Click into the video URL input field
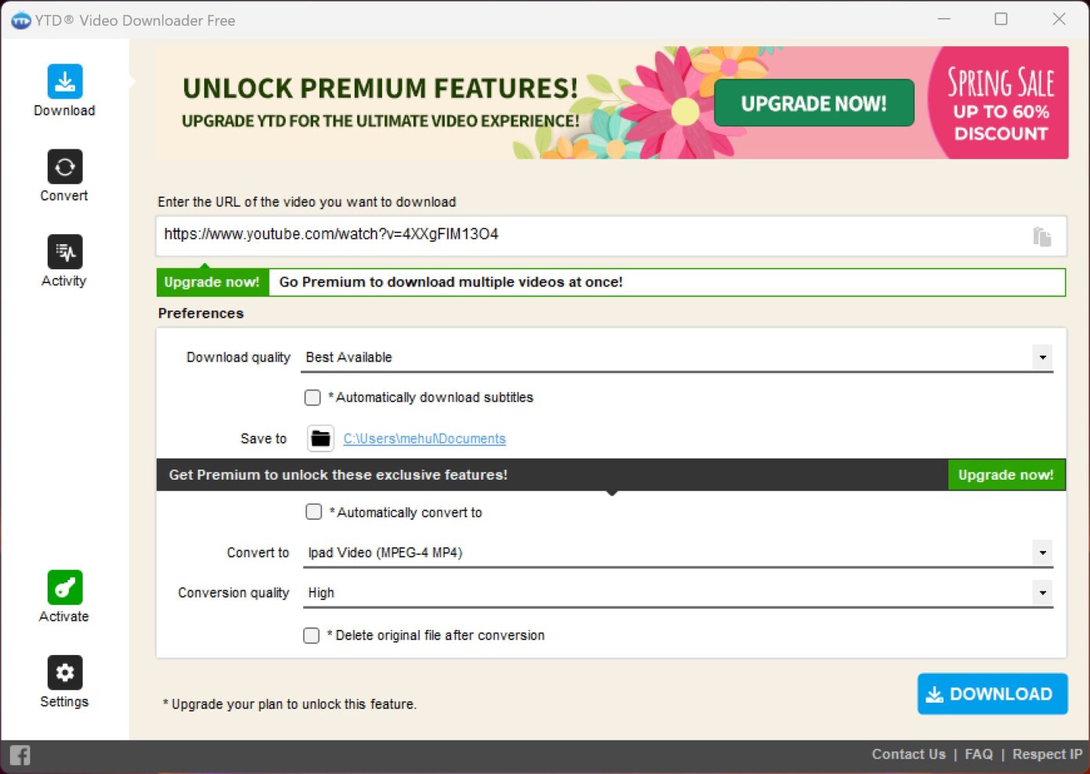This screenshot has width=1090, height=774. click(x=587, y=235)
